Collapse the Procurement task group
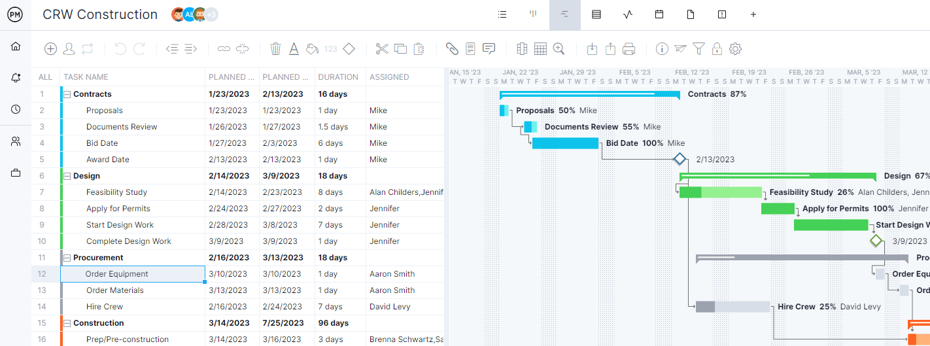Screen dimensions: 930x346 click(67, 258)
